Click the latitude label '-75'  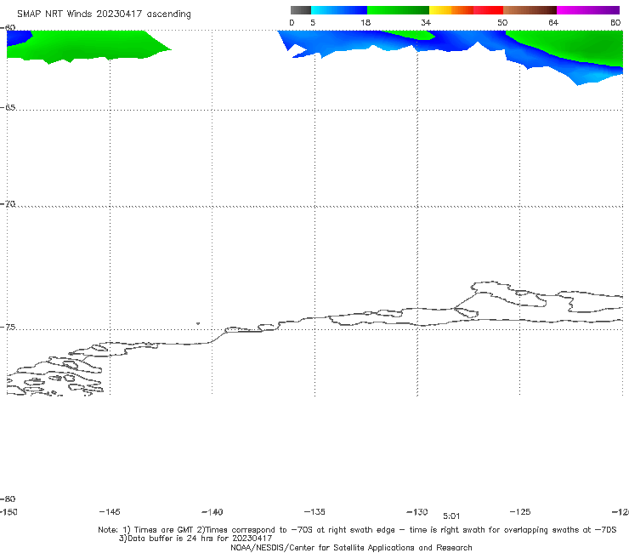tap(8, 327)
